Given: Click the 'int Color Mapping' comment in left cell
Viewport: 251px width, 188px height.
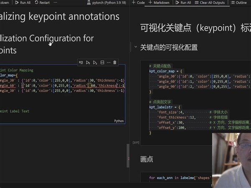Looking at the screenshot, I should 17,70.
